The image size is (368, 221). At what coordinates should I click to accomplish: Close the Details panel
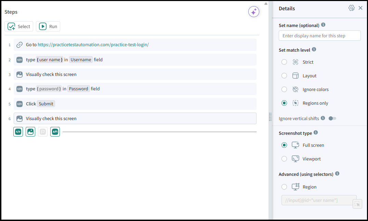pyautogui.click(x=360, y=8)
